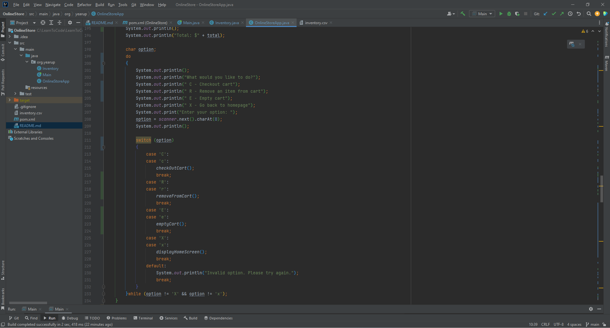Click the Project panel horizontal scrollbar
The width and height of the screenshot is (610, 328).
[x=28, y=303]
